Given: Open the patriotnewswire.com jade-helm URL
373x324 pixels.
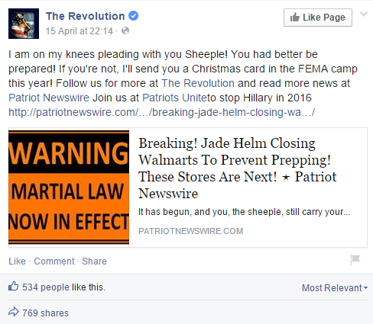Looking at the screenshot, I should (x=162, y=112).
